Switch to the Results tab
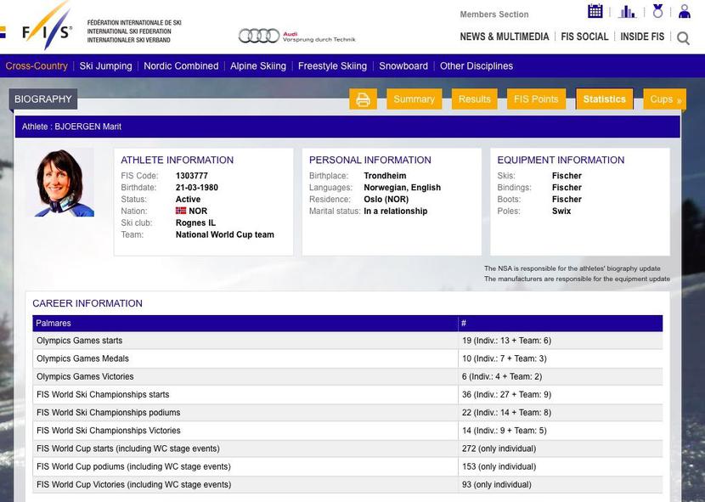The height and width of the screenshot is (502, 705). [474, 99]
